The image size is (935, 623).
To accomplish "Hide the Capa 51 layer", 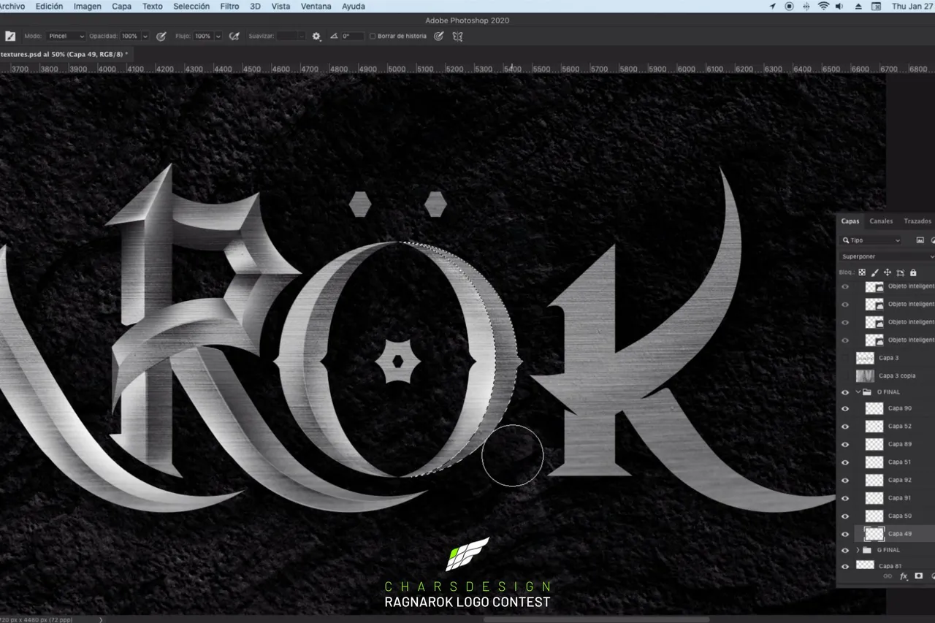I will (845, 462).
